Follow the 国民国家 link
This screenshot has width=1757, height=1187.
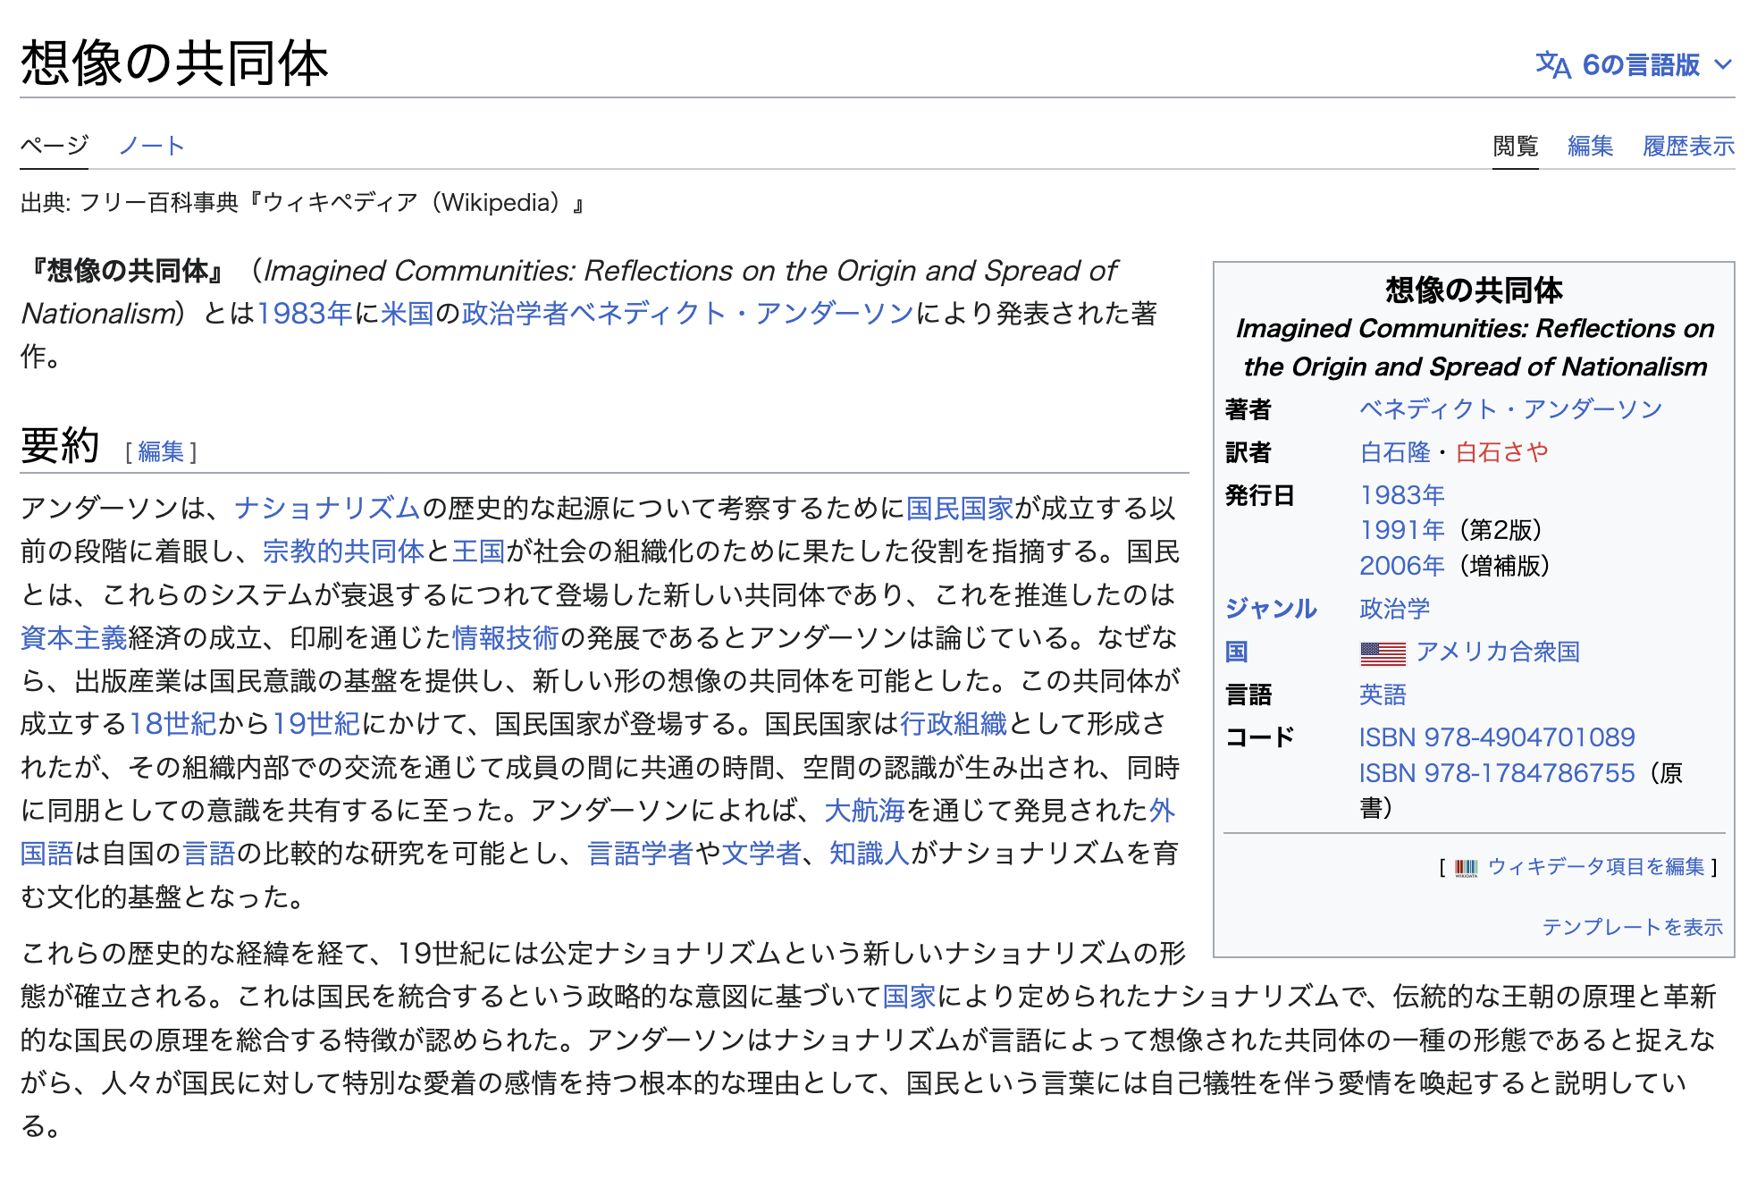pos(960,509)
